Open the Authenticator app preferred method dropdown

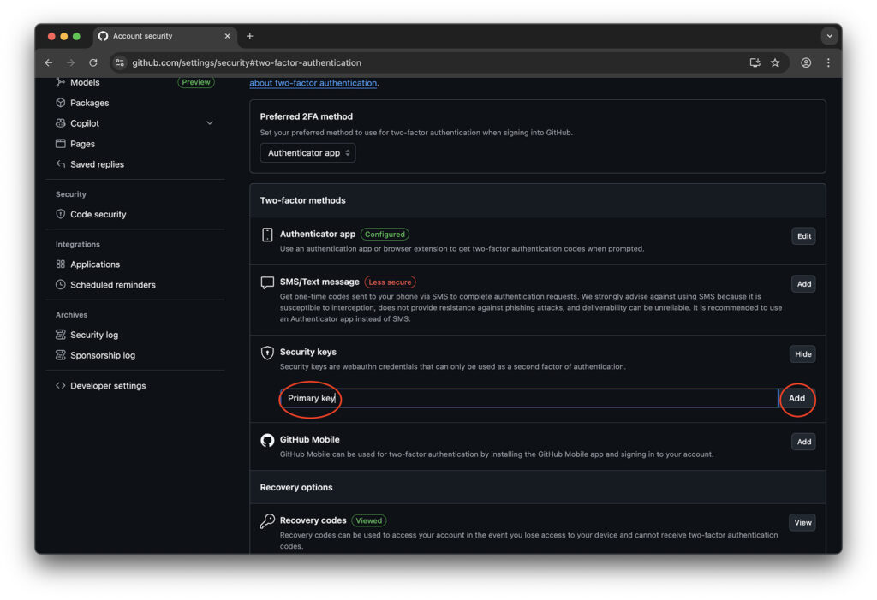click(x=307, y=152)
